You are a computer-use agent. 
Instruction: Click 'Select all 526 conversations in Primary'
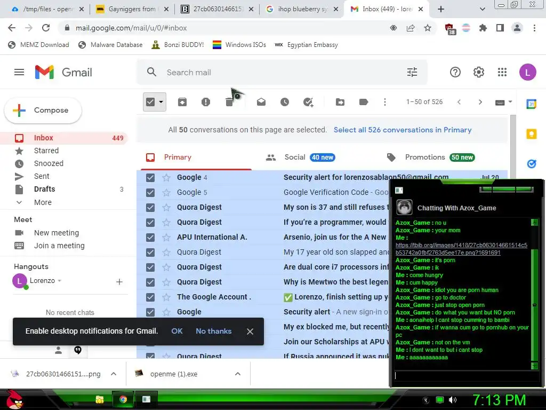[403, 130]
